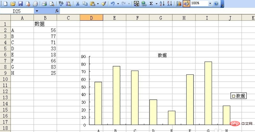Click the legend color swatch
Image resolution: width=255 pixels, height=132 pixels.
233,96
